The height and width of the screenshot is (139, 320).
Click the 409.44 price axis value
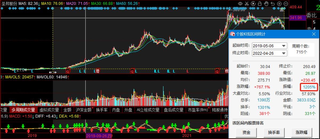point(295,7)
